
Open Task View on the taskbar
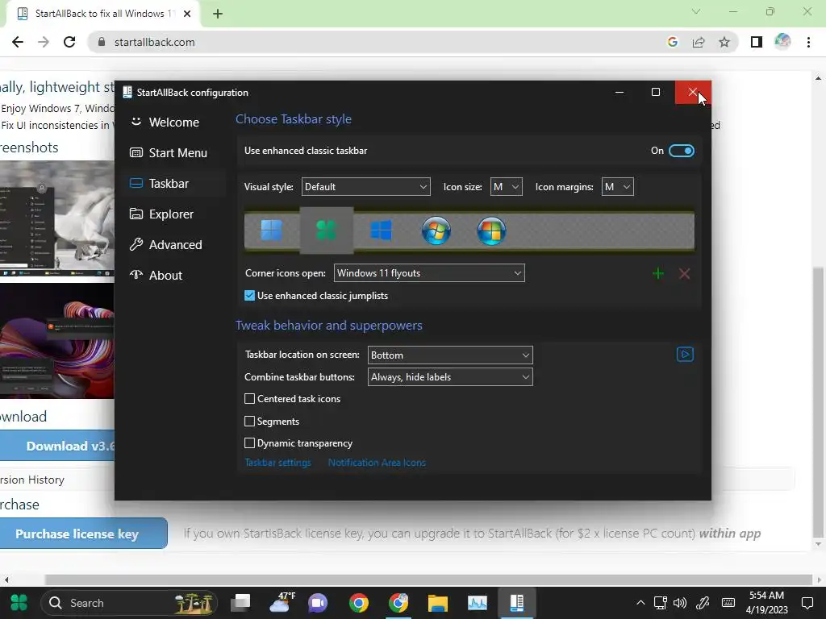click(x=240, y=603)
